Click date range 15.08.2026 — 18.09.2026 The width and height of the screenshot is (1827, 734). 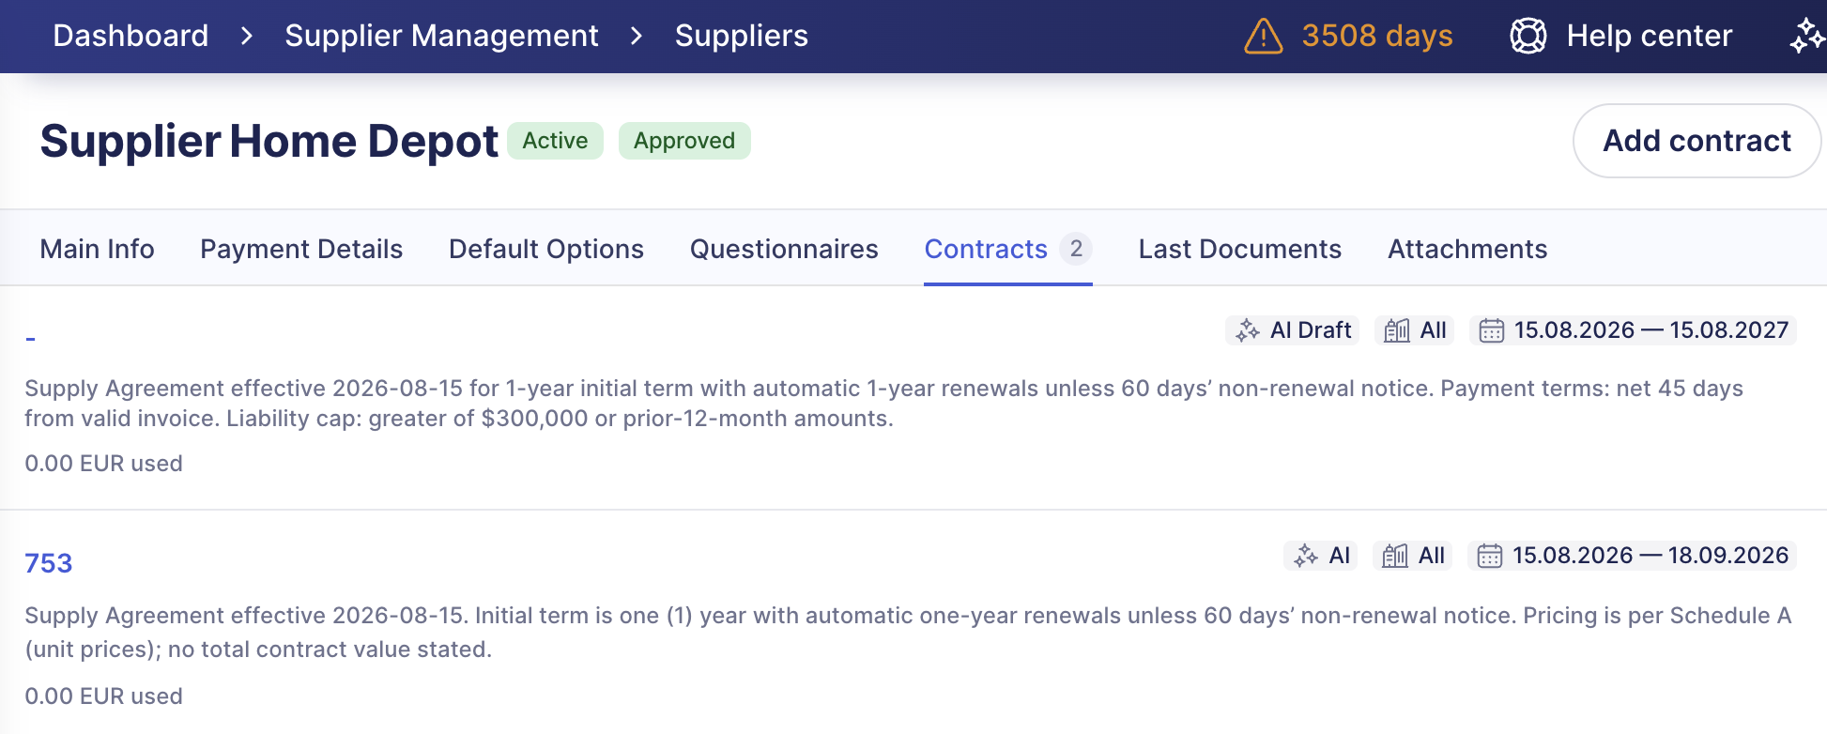(1650, 556)
